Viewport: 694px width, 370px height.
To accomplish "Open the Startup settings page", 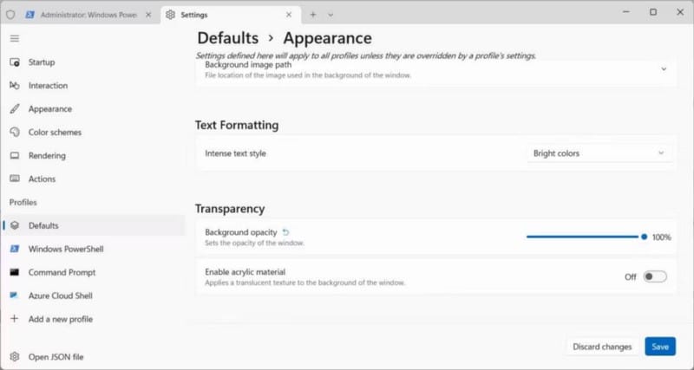I will point(41,62).
